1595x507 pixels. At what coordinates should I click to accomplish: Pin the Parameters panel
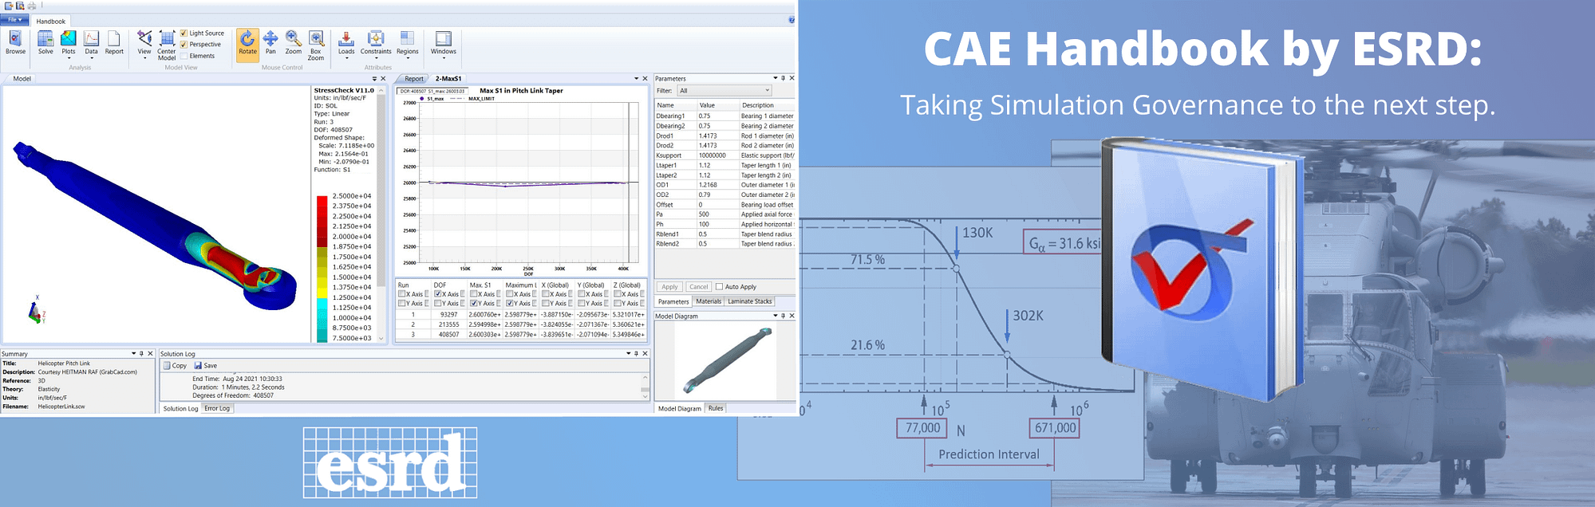783,78
